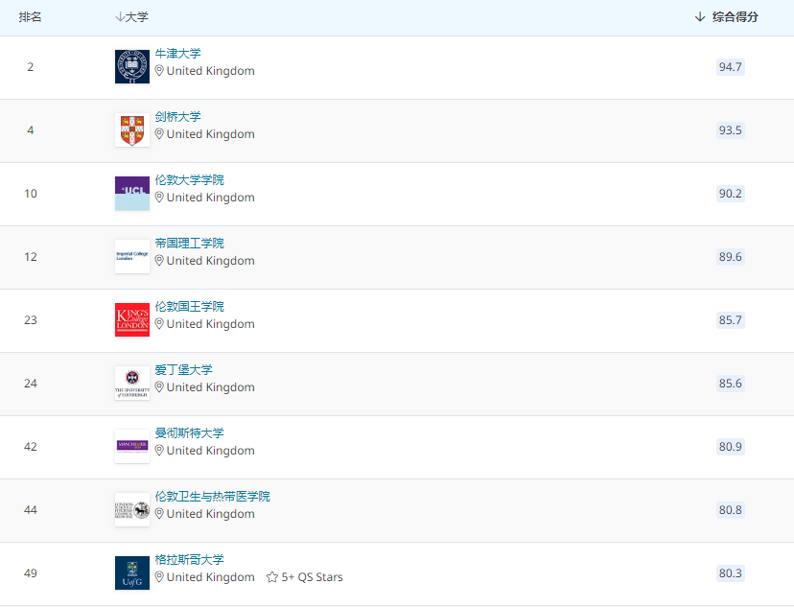Image resolution: width=794 pixels, height=607 pixels.
Task: Click the Cambridge University shield logo
Action: click(x=131, y=129)
